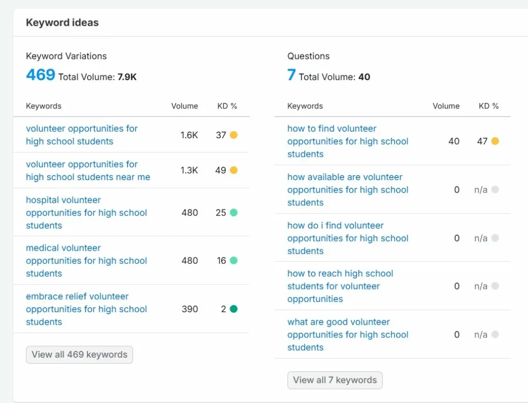Open 'how do i find volunteer opportunities' question

348,238
